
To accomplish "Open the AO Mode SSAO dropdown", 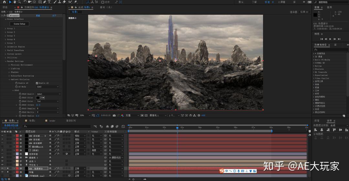I will pyautogui.click(x=48, y=86).
